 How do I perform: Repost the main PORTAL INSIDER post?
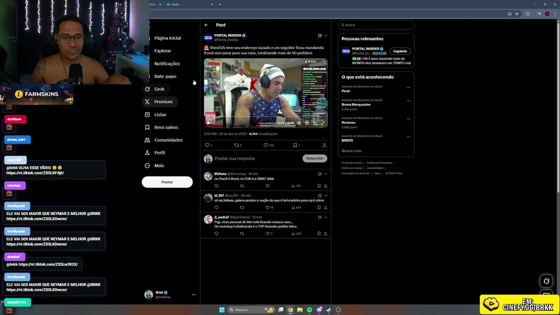coord(236,145)
